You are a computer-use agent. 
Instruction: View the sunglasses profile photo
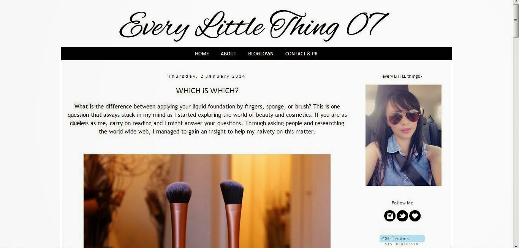coord(403,135)
